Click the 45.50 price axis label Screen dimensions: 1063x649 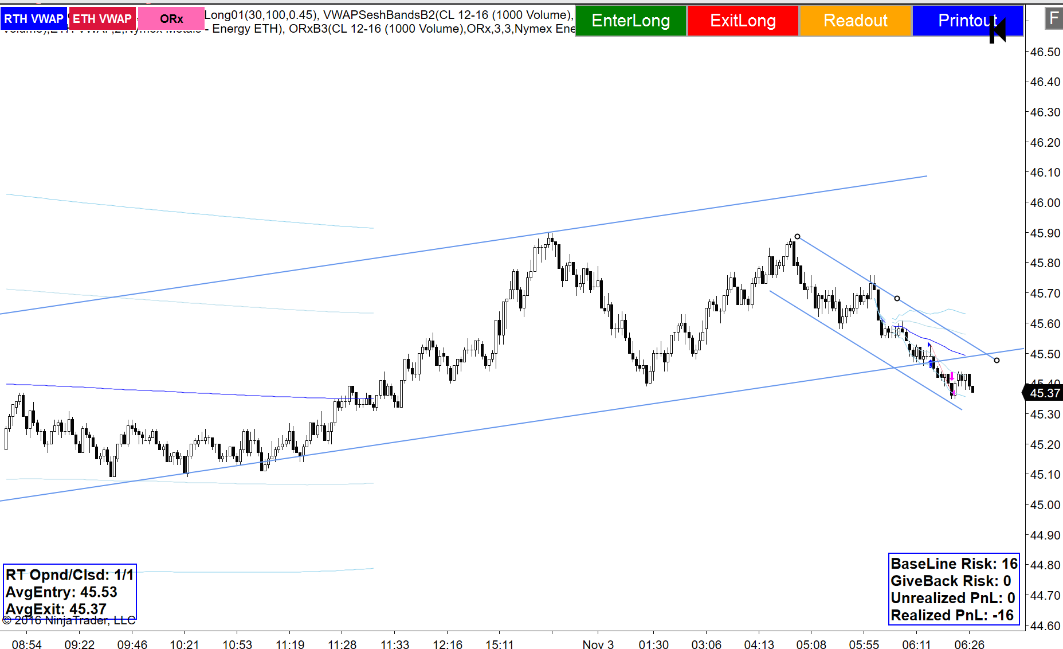point(1045,354)
